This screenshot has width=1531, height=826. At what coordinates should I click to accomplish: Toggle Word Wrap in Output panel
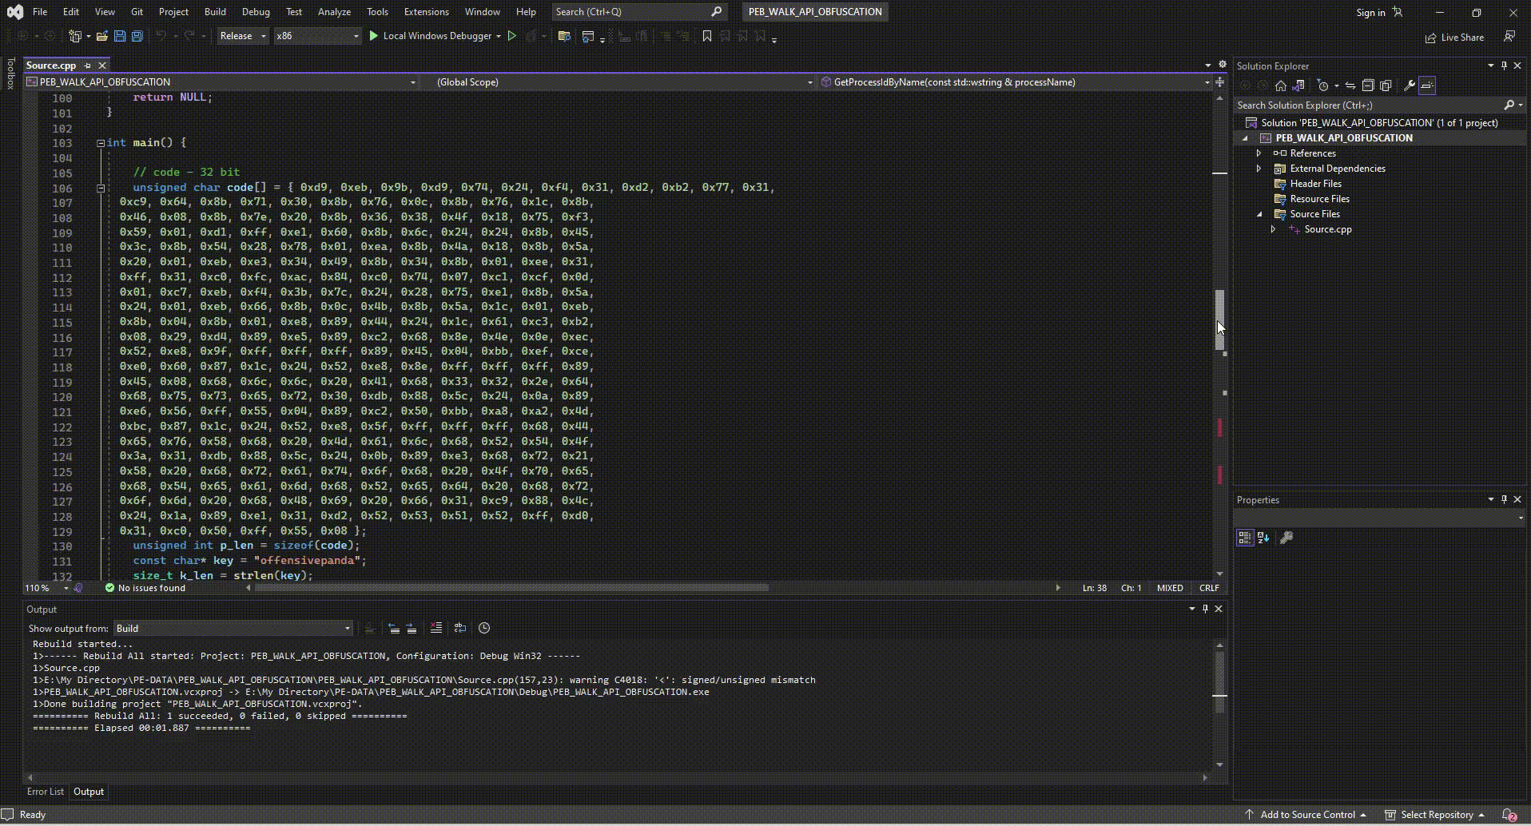tap(460, 629)
